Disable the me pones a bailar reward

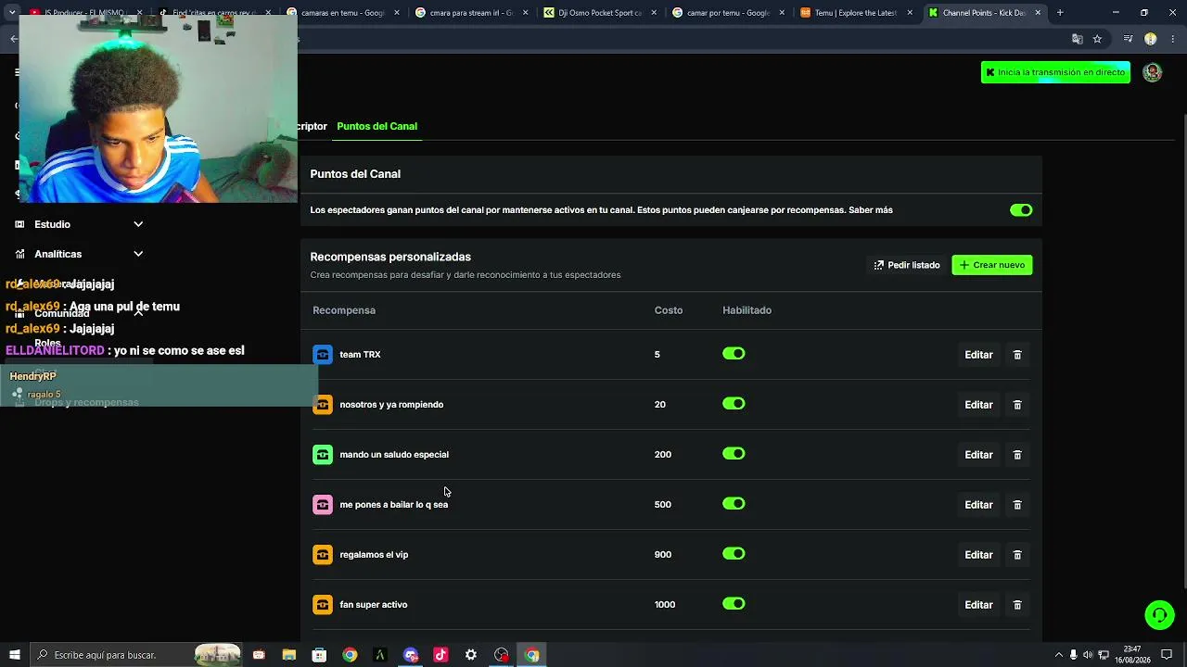coord(734,504)
